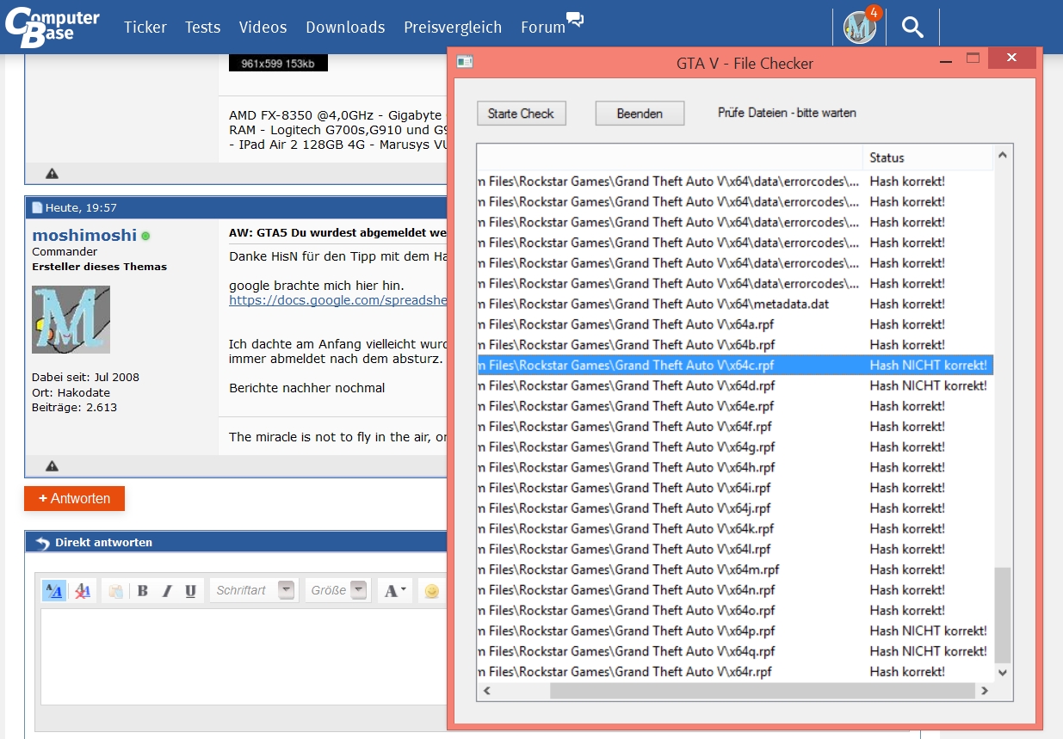
Task: Click the vertical scrollbar thumb in file list
Action: pos(1003,614)
